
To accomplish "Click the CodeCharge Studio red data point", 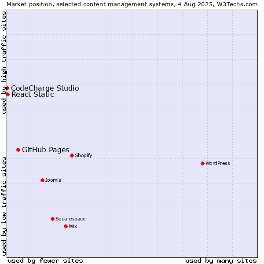I will click(7, 88).
